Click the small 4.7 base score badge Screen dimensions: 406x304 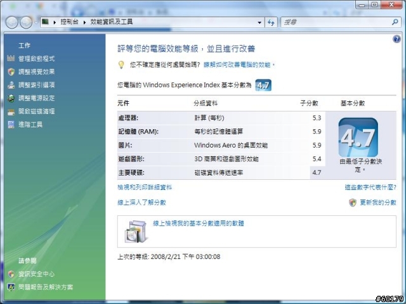pos(263,85)
